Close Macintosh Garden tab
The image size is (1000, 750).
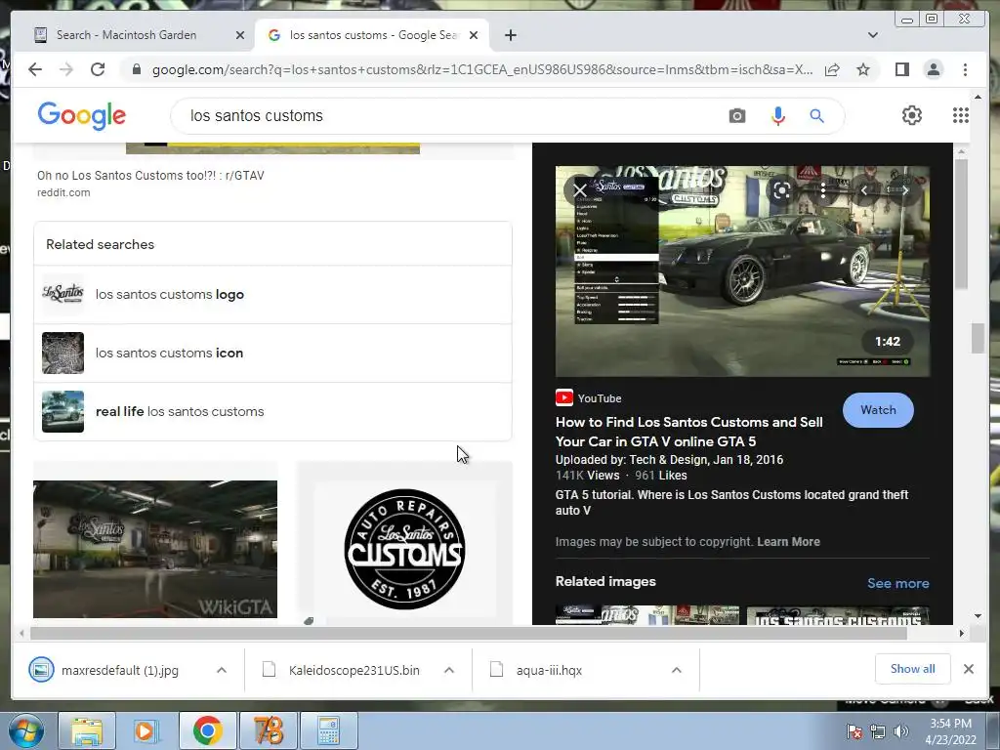click(240, 35)
